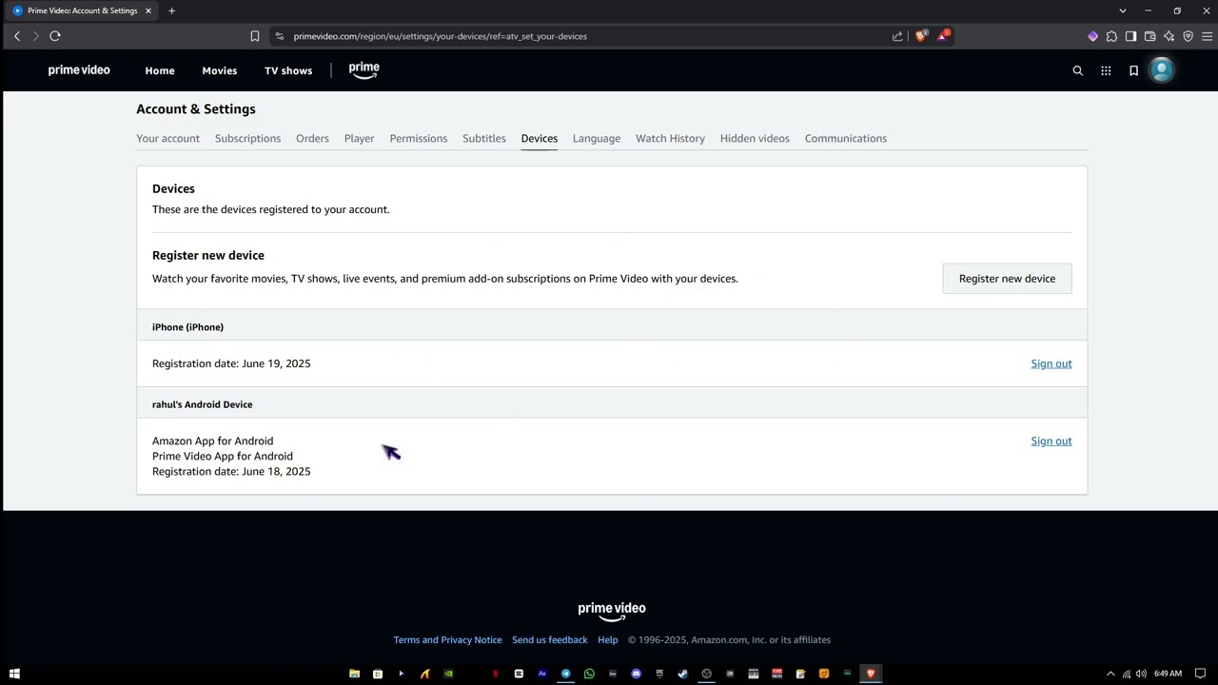The image size is (1218, 685).
Task: Switch to Permissions tab
Action: pyautogui.click(x=418, y=138)
